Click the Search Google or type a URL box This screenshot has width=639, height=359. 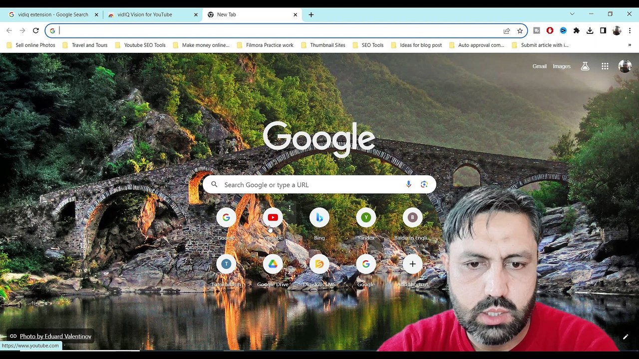coord(319,184)
